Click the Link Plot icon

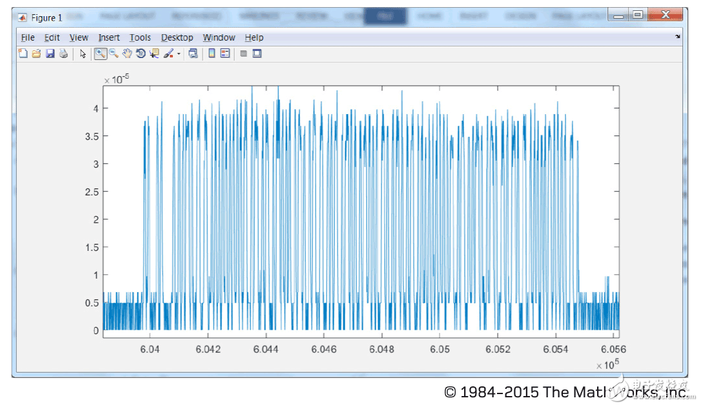click(x=192, y=54)
